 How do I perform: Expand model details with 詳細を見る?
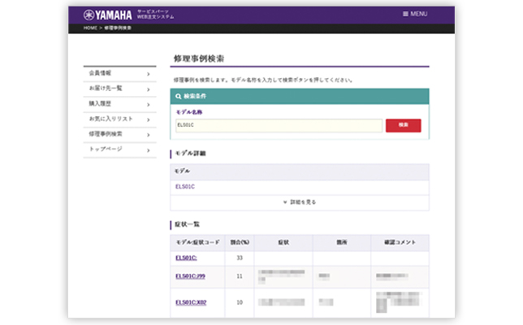[x=299, y=202]
